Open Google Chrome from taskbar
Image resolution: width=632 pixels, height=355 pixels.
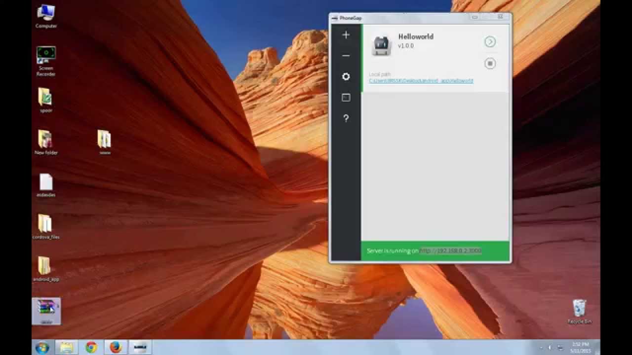[91, 347]
